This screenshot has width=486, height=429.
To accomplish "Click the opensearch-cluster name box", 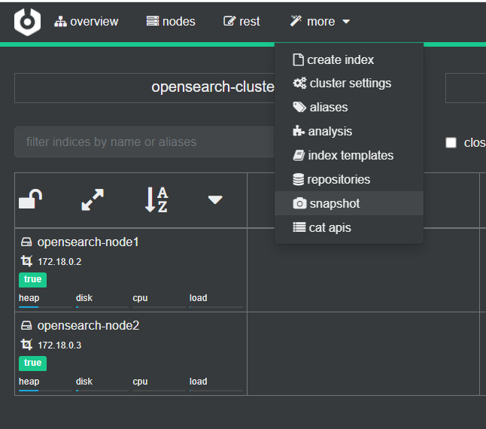I will [x=144, y=88].
